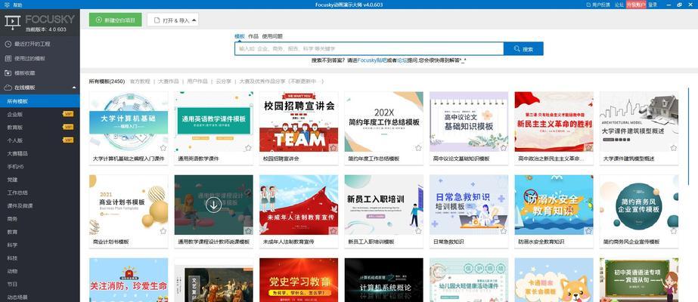Select the cloud 在线模板 icon
698x302 pixels.
8,88
